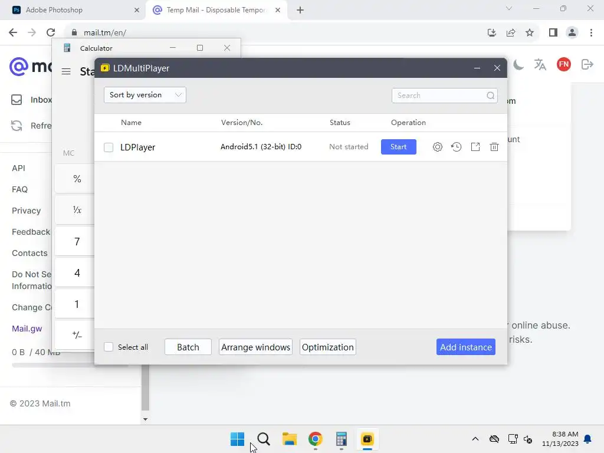
Task: Click LDMultiPlayer taskbar icon
Action: (367, 439)
